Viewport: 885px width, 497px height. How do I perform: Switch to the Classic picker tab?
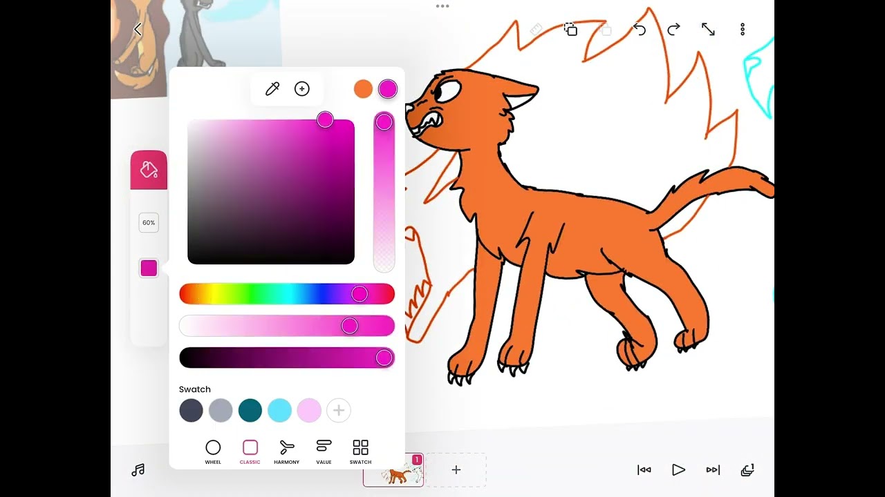(250, 452)
